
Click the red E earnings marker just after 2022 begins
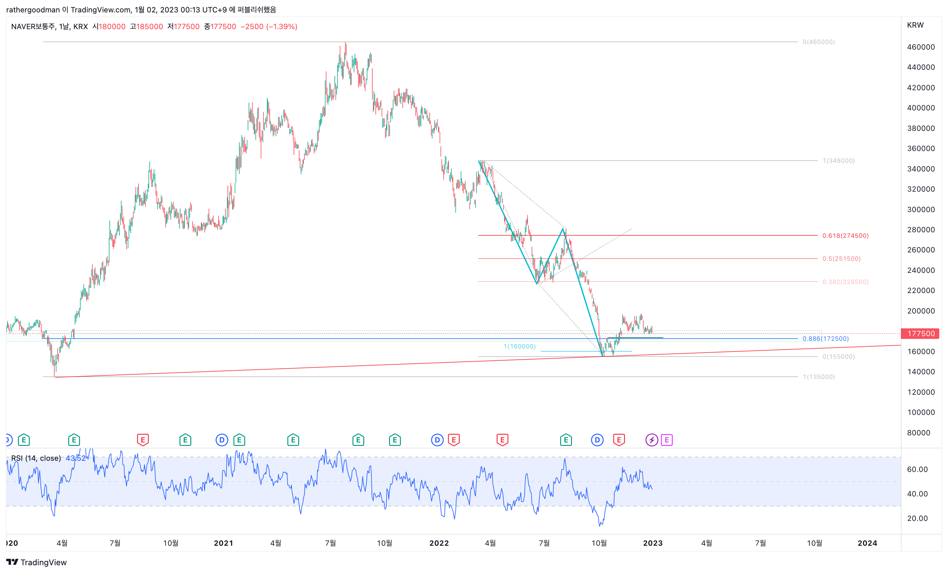454,440
